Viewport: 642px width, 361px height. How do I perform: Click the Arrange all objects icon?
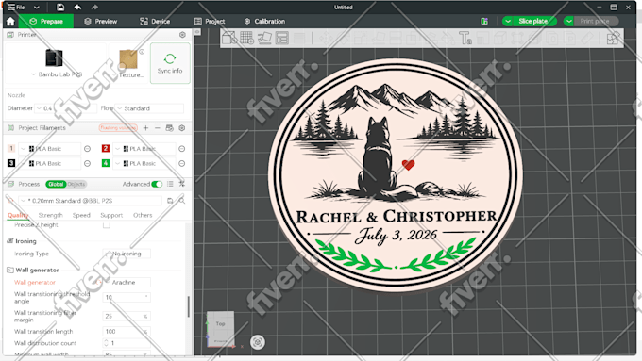[282, 38]
